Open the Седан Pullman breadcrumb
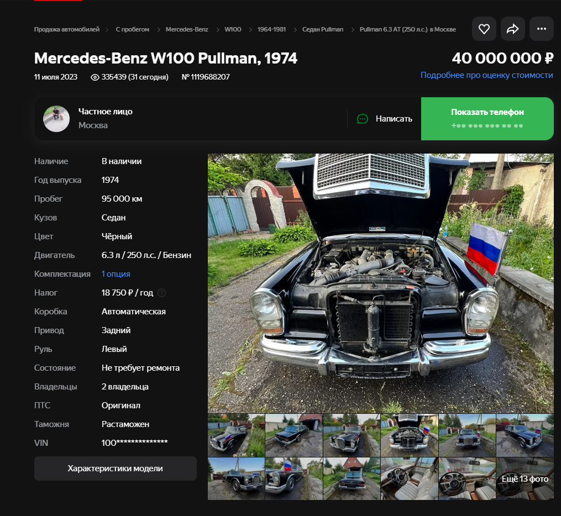The height and width of the screenshot is (516, 561). pos(323,29)
